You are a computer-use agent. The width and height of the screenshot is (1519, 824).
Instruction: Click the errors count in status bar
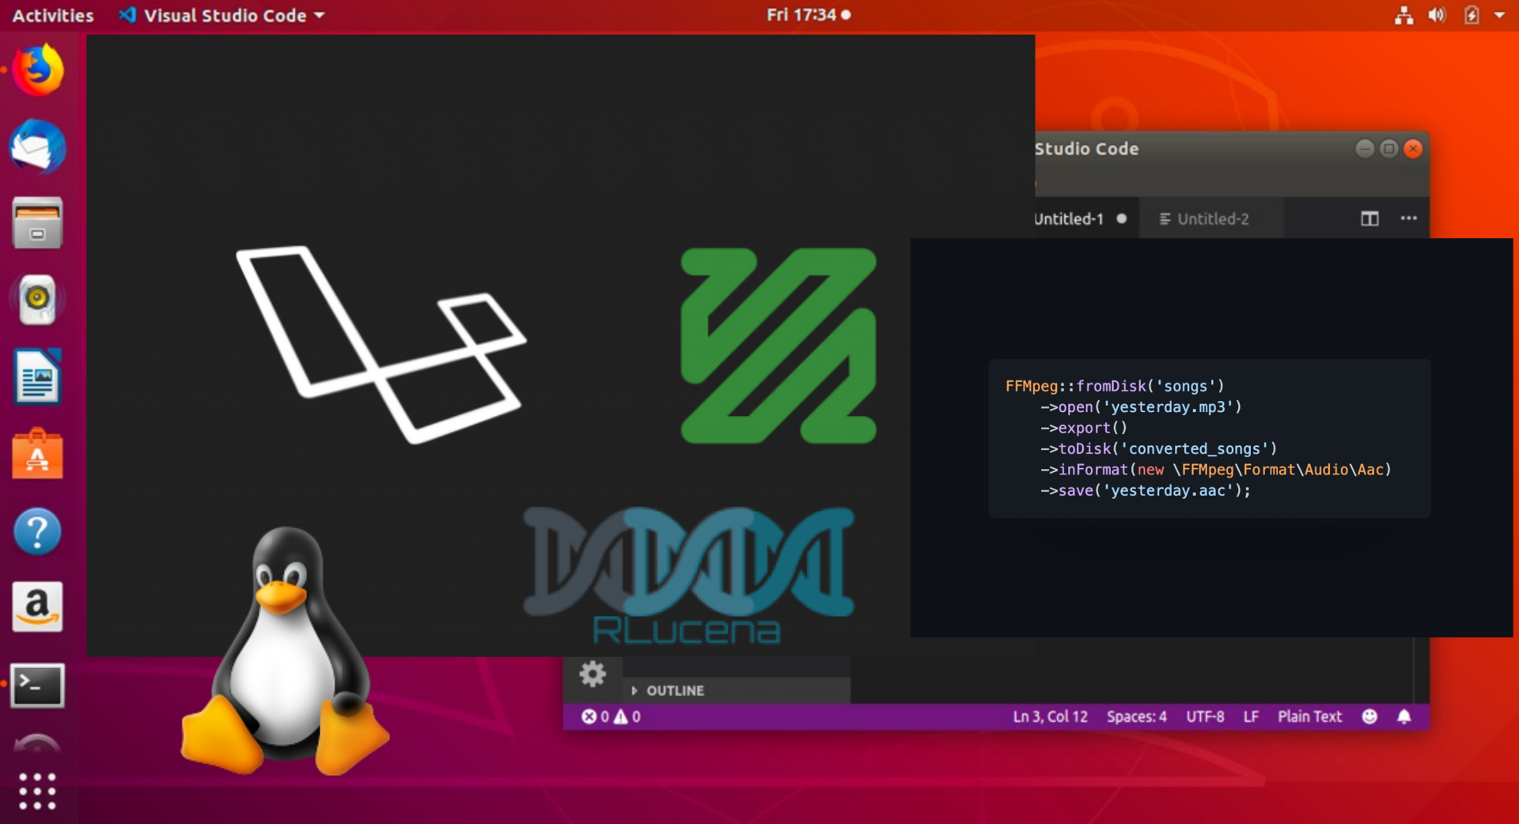(x=595, y=716)
